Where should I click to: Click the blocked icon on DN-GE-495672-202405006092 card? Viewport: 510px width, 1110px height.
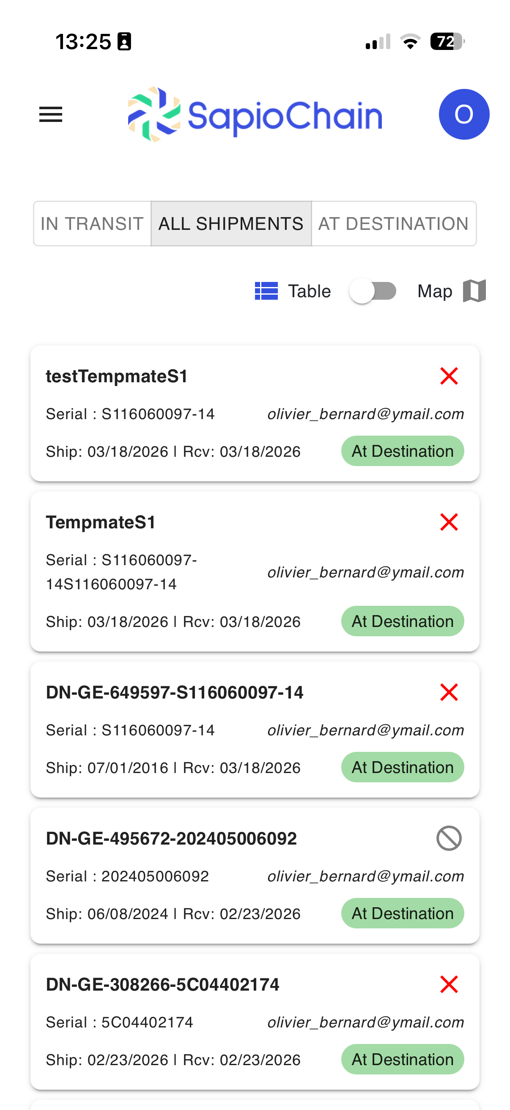click(x=448, y=839)
